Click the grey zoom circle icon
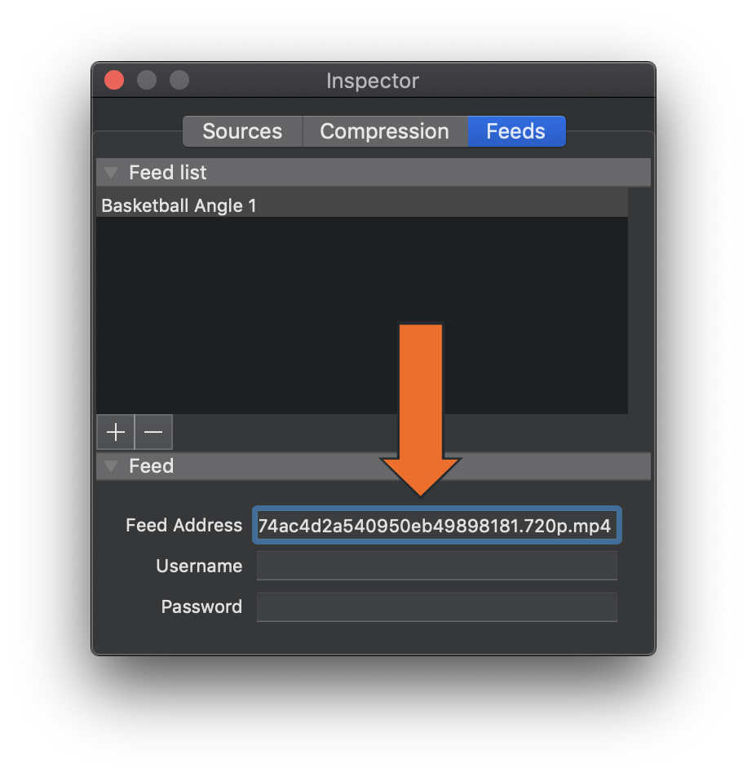The image size is (747, 776). point(179,80)
